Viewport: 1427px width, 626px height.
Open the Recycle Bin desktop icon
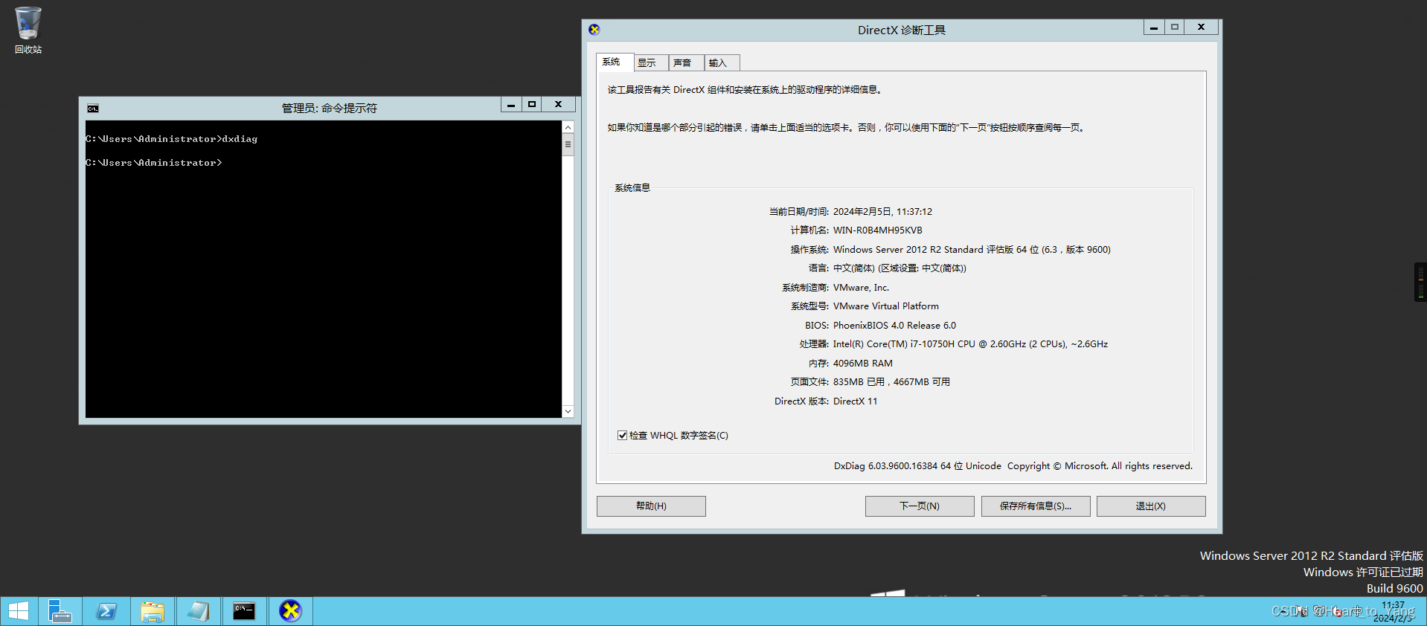[28, 30]
